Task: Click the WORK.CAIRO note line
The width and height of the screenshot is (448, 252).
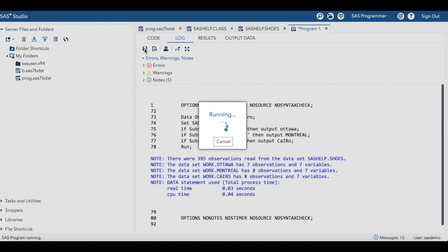Action: (240, 176)
